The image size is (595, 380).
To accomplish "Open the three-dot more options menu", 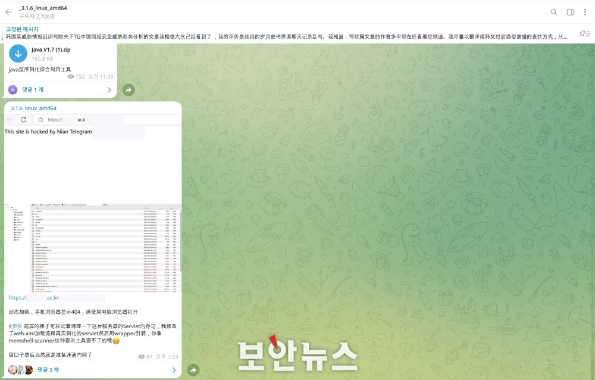I will [x=585, y=12].
